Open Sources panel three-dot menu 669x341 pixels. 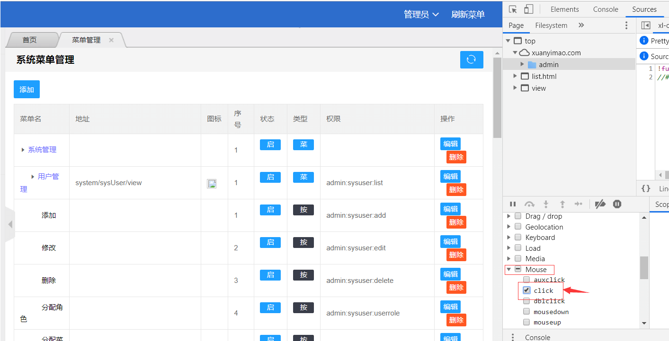[x=626, y=26]
